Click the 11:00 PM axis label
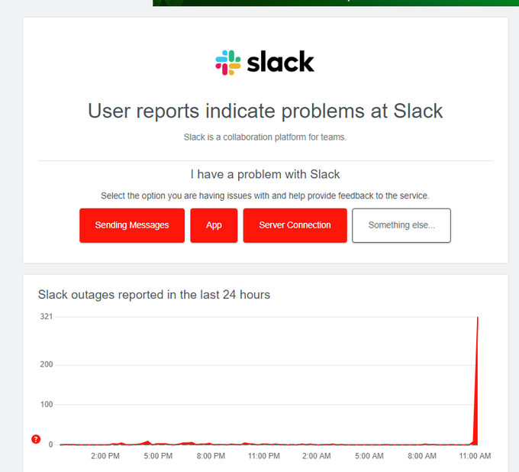519x472 pixels. tap(264, 456)
